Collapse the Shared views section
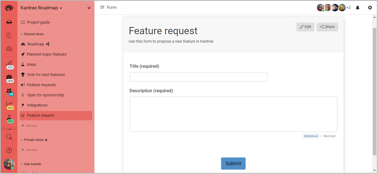The height and width of the screenshot is (174, 378). (x=32, y=34)
